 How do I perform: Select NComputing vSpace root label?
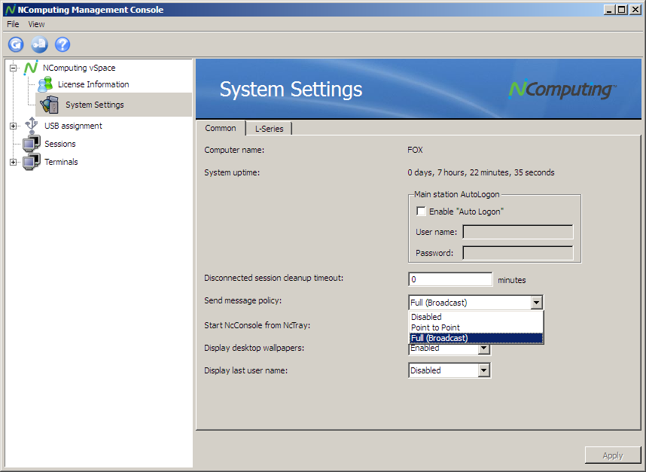tap(79, 68)
